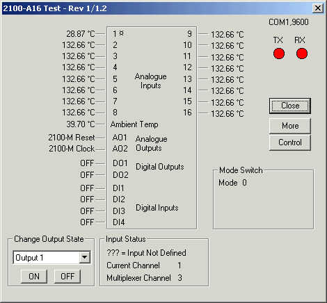Click the RX red indicator light
This screenshot has height=303, width=327.
point(302,54)
